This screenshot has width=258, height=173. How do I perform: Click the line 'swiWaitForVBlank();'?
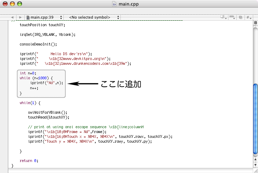pyautogui.click(x=47, y=113)
